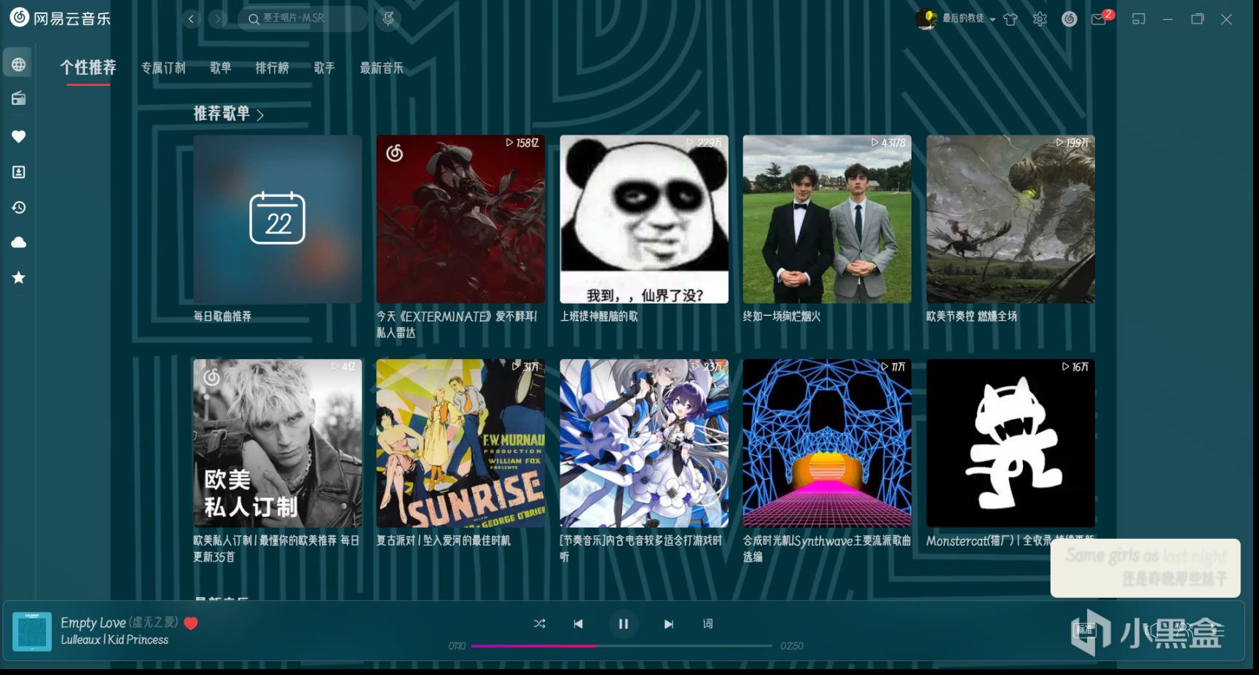Image resolution: width=1259 pixels, height=675 pixels.
Task: Click the 终如一场绚烂烟火 title
Action: (782, 316)
